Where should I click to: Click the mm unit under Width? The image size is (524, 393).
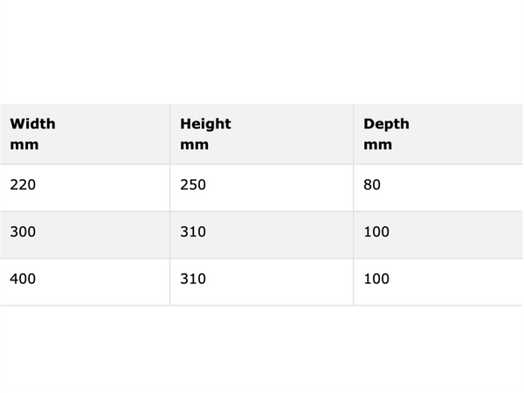click(24, 145)
